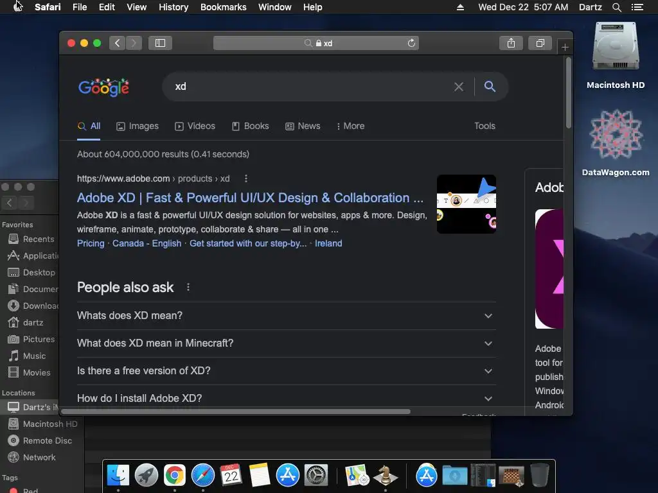Click the Google holiday logo
The image size is (658, 493).
(x=103, y=87)
